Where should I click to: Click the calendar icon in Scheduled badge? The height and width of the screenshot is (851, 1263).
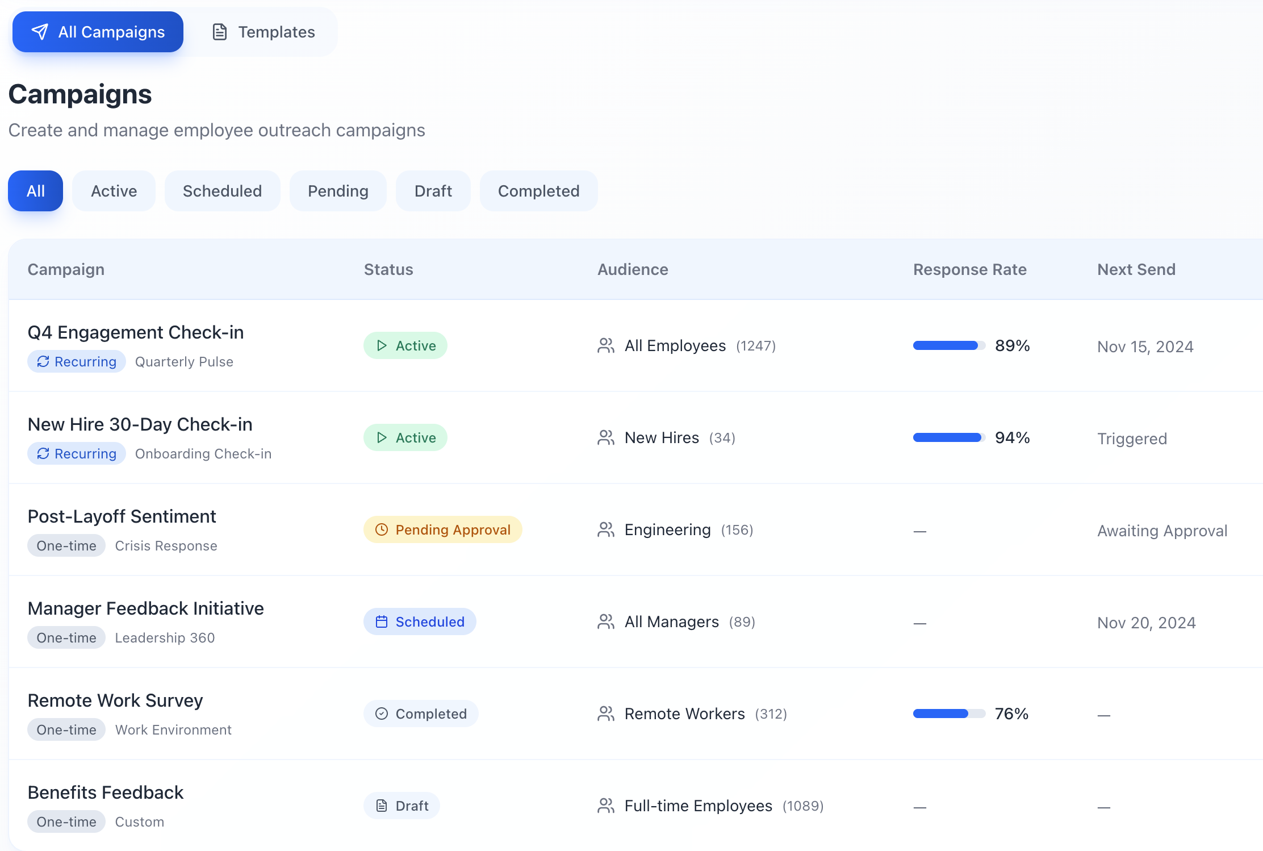coord(382,621)
